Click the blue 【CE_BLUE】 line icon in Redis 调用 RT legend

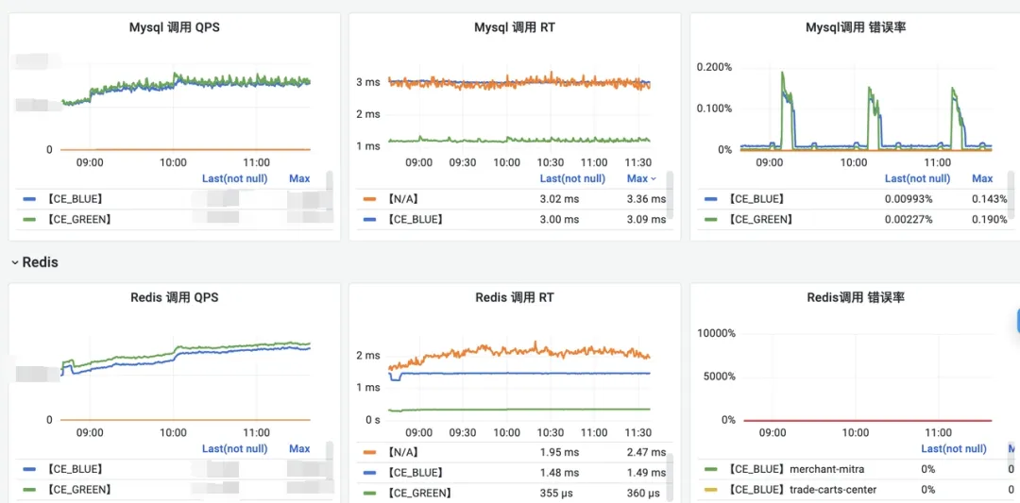click(370, 473)
